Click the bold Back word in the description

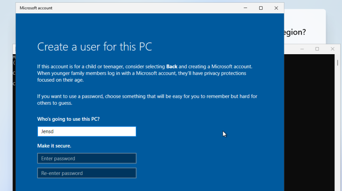pos(172,66)
